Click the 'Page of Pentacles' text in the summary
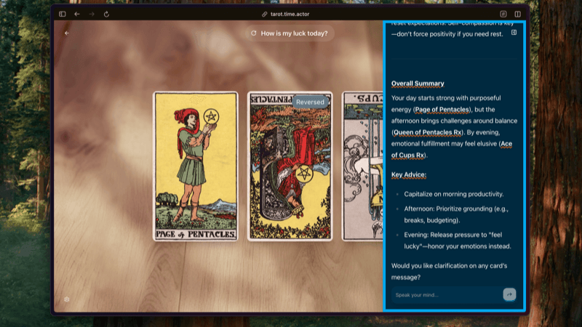The image size is (582, 327). point(442,109)
